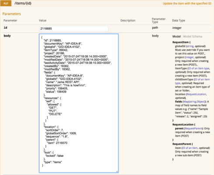The image size is (214, 175).
Task: Click the "globalSortOrder": 1009 line
Action: pyautogui.click(x=61, y=133)
